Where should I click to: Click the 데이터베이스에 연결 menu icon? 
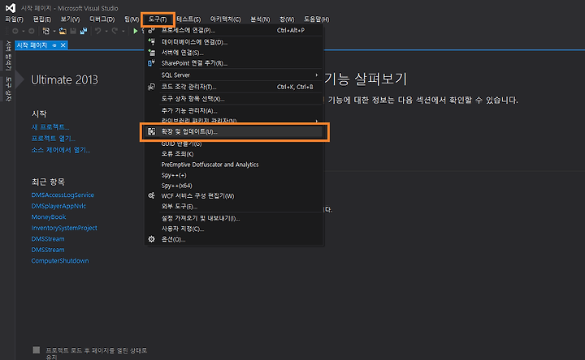(x=151, y=42)
